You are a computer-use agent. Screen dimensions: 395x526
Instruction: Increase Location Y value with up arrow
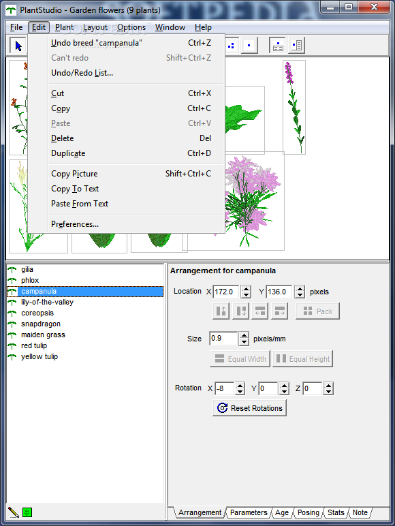[x=300, y=289]
